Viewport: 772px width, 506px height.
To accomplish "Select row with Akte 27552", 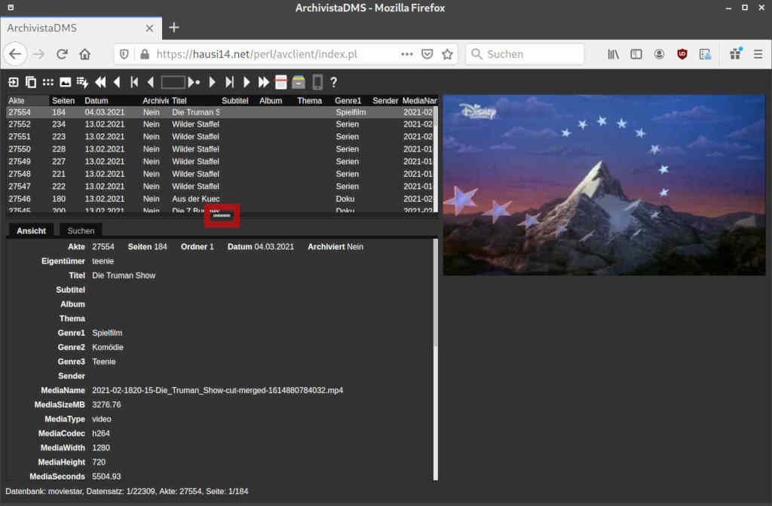I will point(219,124).
